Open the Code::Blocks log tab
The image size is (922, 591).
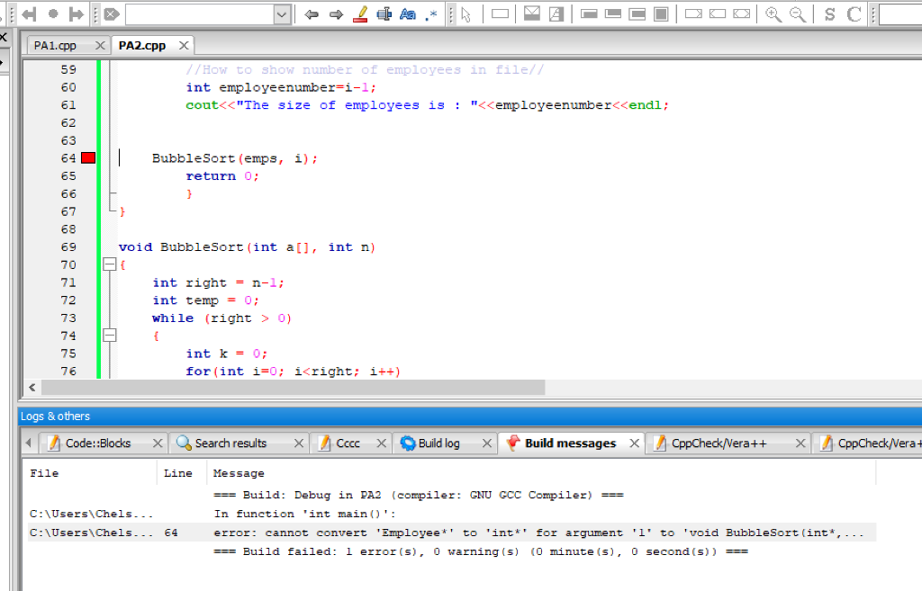pyautogui.click(x=98, y=443)
